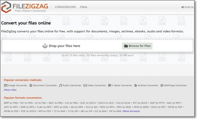This screenshot has width=197, height=119.
Task: Click the 'Popular conversion methods:' heading
Action: [23, 80]
